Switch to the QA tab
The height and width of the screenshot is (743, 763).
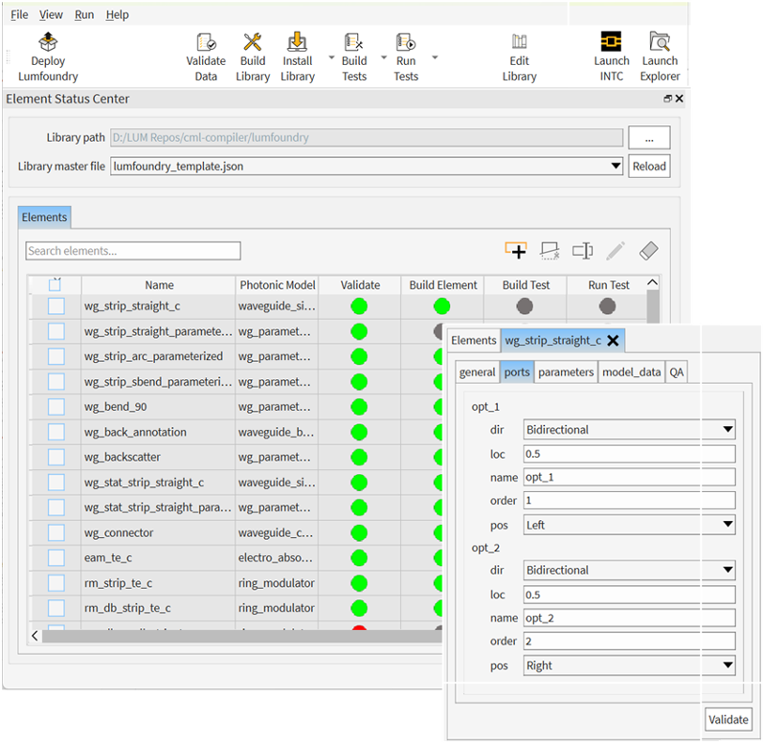point(677,372)
